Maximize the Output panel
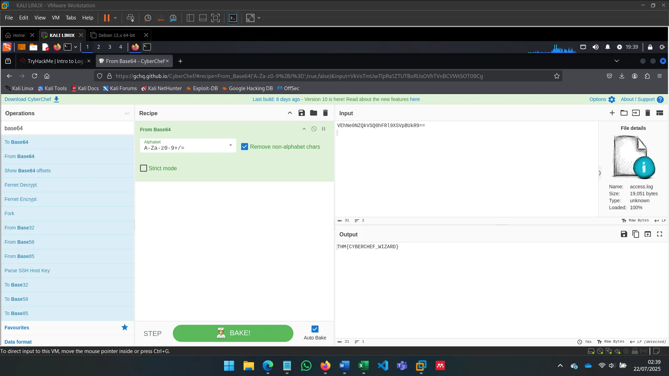The width and height of the screenshot is (669, 376). (660, 234)
